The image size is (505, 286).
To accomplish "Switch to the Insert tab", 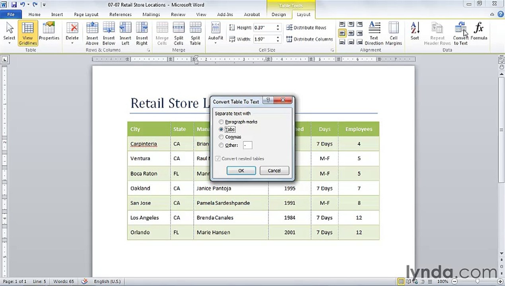I will (x=57, y=14).
